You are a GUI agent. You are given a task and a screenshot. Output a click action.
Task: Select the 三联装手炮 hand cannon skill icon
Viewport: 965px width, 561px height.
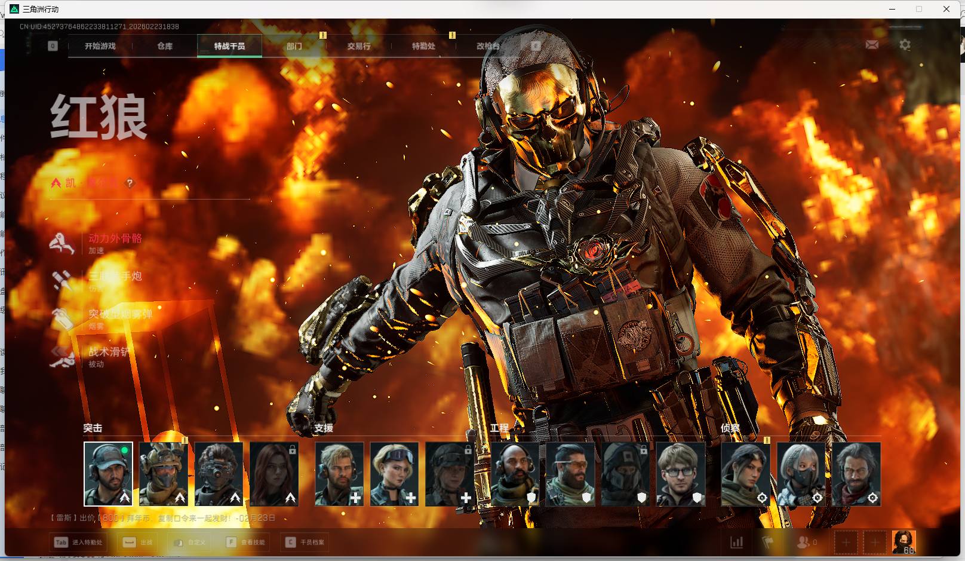pyautogui.click(x=62, y=281)
